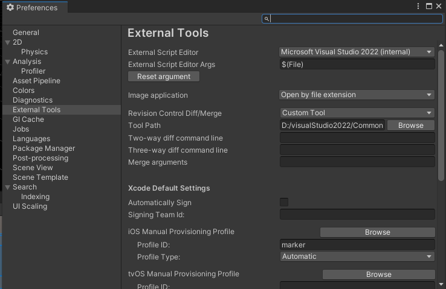Open the iOS Profile Type dropdown
The image size is (446, 289).
tap(357, 256)
